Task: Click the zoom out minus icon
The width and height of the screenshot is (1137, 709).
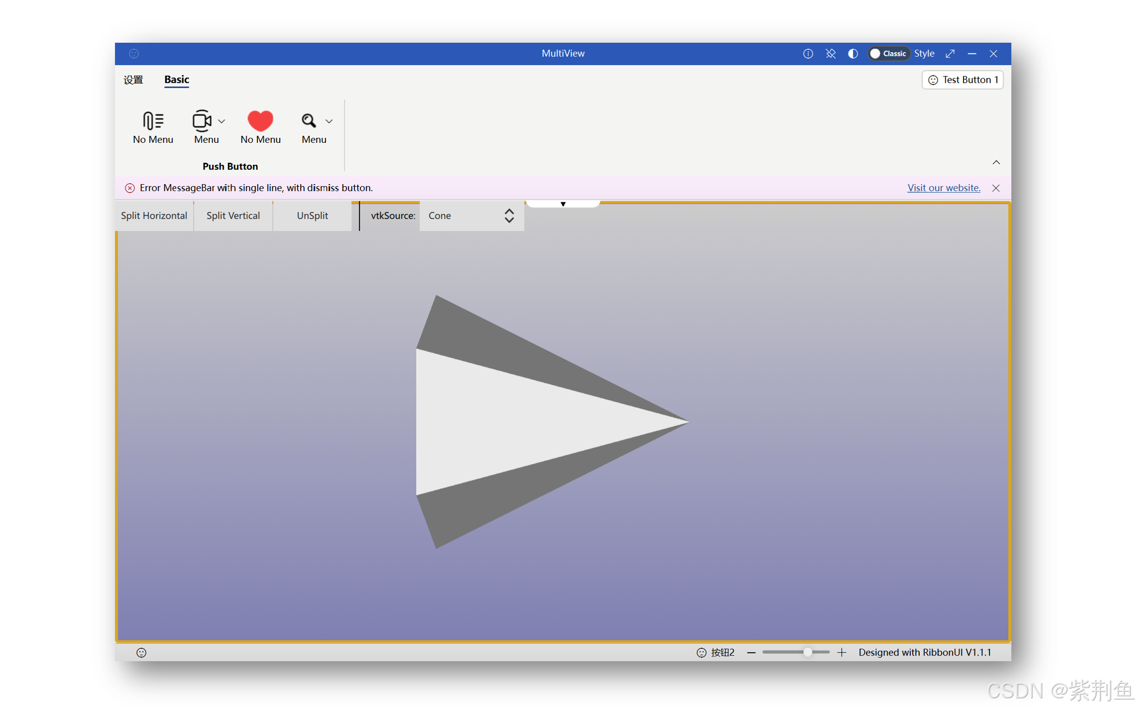Action: click(x=751, y=652)
